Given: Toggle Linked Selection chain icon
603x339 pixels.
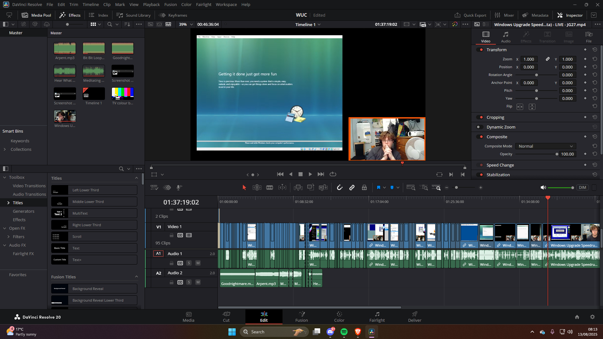Looking at the screenshot, I should pos(352,188).
